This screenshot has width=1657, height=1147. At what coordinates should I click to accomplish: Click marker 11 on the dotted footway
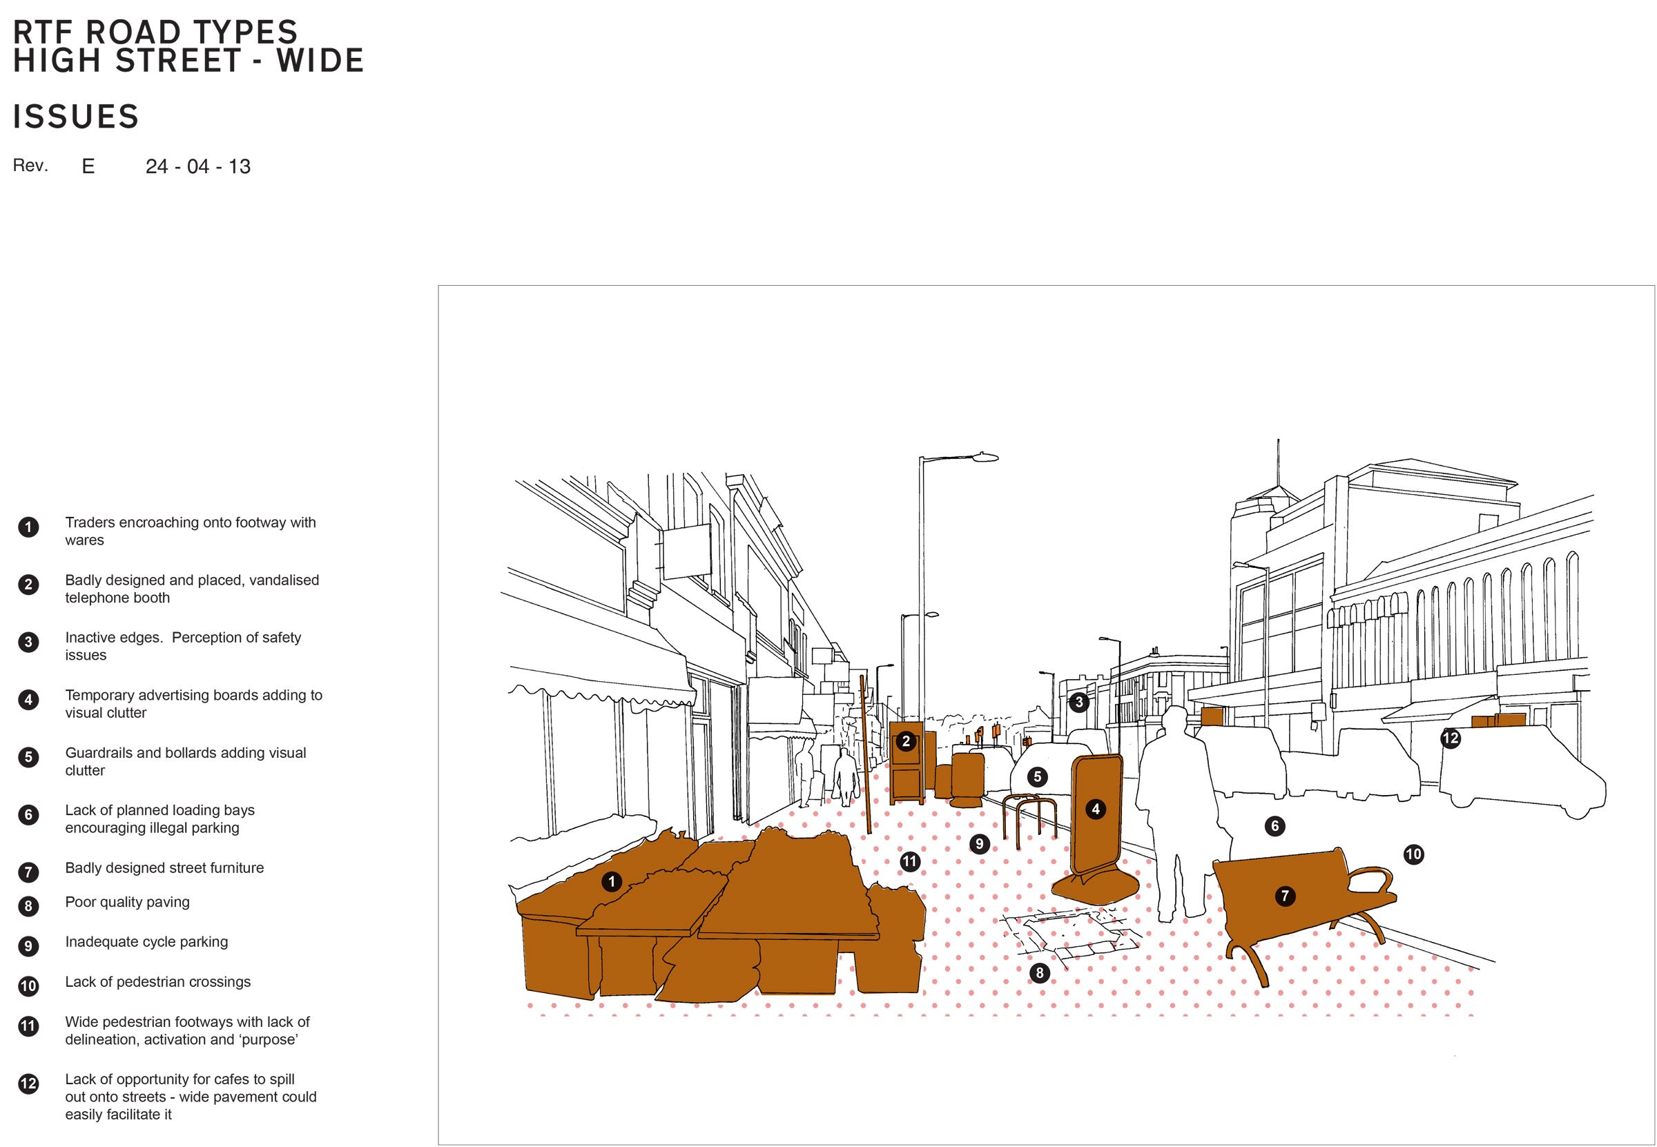pyautogui.click(x=910, y=861)
